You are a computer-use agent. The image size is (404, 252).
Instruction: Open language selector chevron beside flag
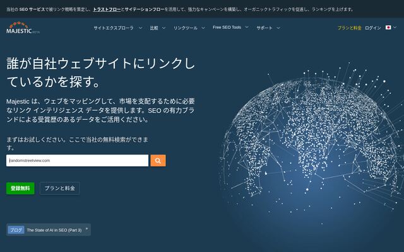click(x=395, y=27)
